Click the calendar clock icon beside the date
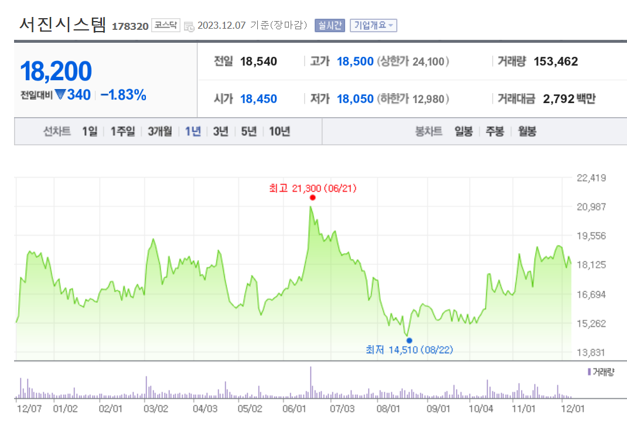This screenshot has width=627, height=430. 189,26
